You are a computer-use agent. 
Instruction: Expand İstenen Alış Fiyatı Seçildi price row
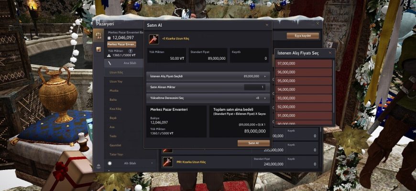[x=208, y=76]
